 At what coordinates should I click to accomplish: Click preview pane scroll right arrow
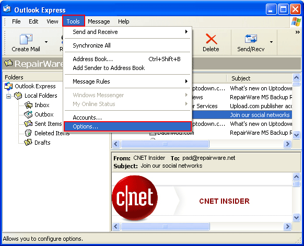click(x=287, y=227)
